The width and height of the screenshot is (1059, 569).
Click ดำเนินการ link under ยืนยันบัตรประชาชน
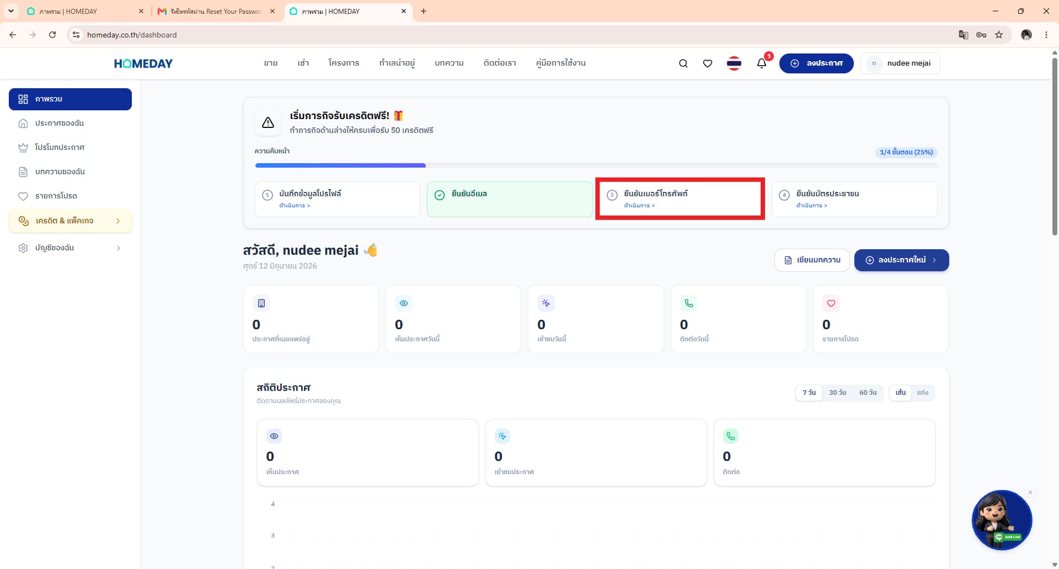coord(811,206)
